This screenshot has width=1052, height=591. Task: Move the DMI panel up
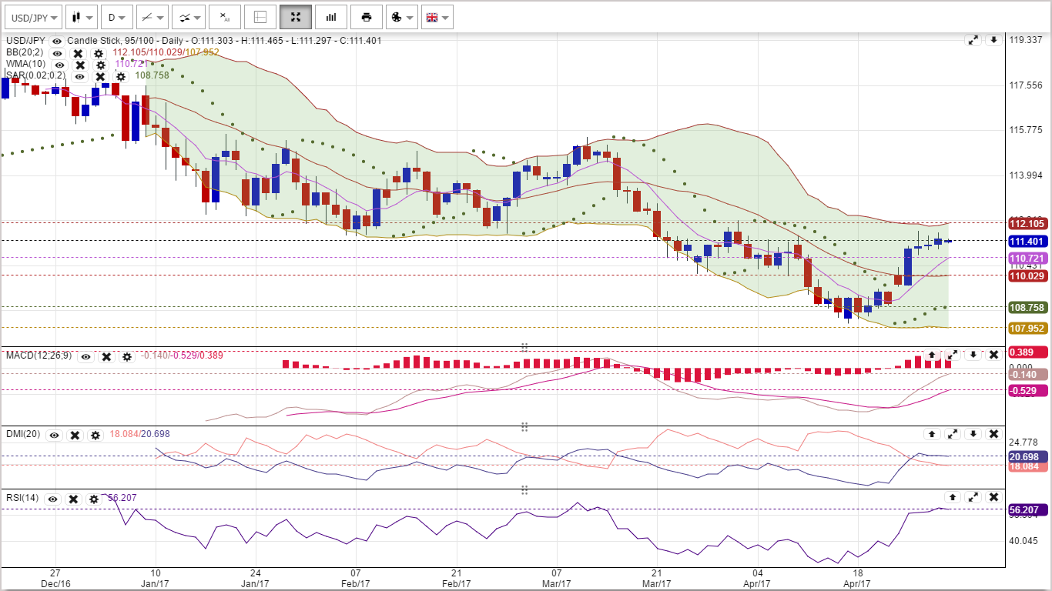click(932, 434)
